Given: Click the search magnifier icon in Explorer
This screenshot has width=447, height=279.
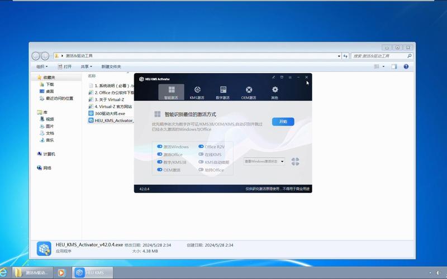Looking at the screenshot, I should pos(410,56).
